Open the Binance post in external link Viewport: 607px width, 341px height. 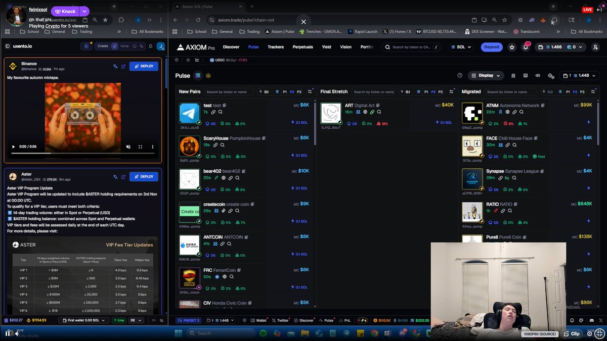pos(123,66)
